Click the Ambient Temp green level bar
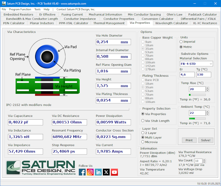Viewport: 221px width, 186px height. [197, 118]
